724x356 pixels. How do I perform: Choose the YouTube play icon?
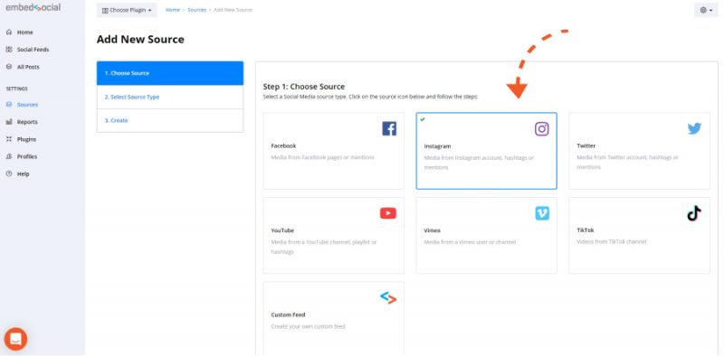(388, 213)
